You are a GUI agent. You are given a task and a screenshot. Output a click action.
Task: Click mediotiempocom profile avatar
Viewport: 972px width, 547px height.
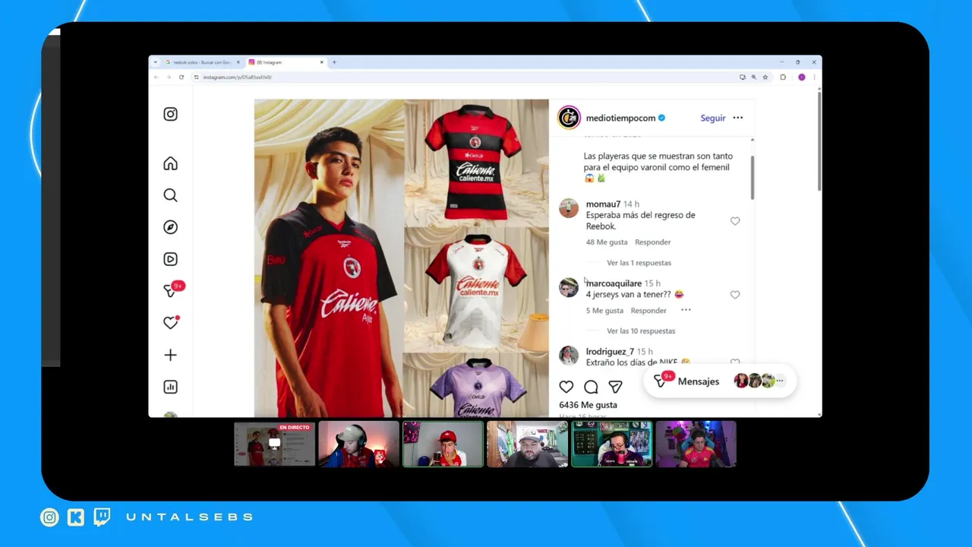tap(569, 118)
